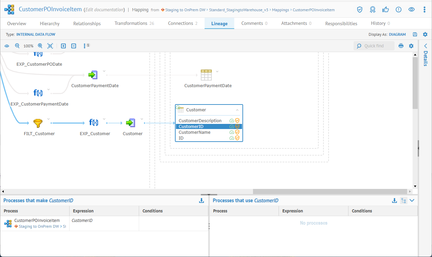The height and width of the screenshot is (257, 432).
Task: Click the FILT_Customer filter node
Action: (x=38, y=123)
